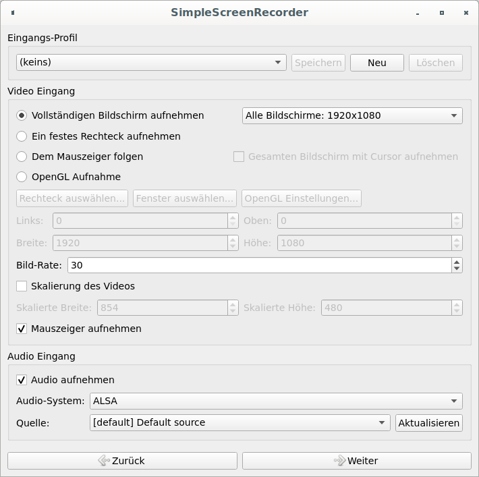This screenshot has width=479, height=477.
Task: Click Aktualisieren to refresh audio sources
Action: 429,423
